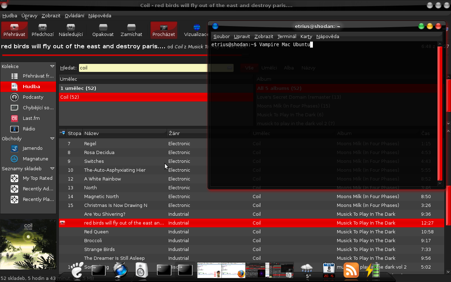Sort tracks by the Název column header

click(125, 133)
